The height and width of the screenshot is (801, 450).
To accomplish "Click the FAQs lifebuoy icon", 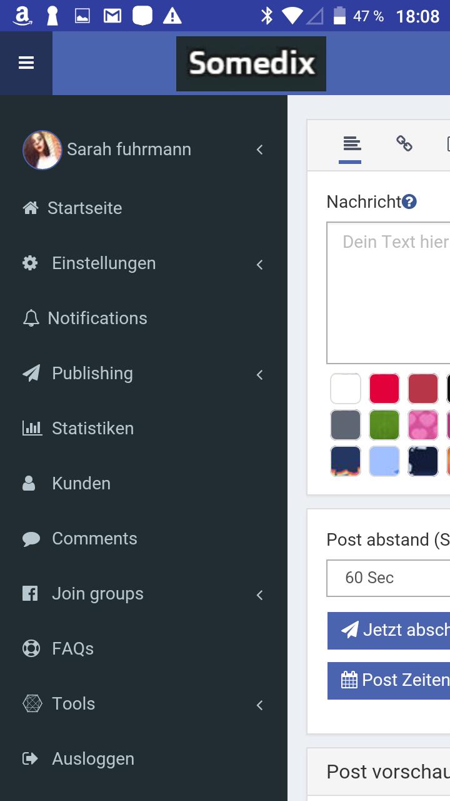I will coord(31,648).
